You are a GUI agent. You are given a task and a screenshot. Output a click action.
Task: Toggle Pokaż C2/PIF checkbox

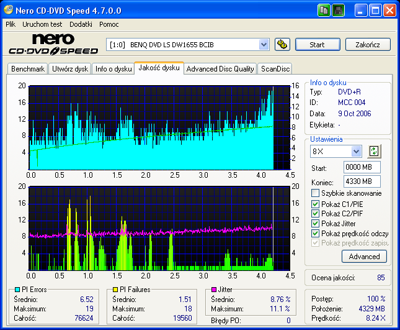[315, 213]
